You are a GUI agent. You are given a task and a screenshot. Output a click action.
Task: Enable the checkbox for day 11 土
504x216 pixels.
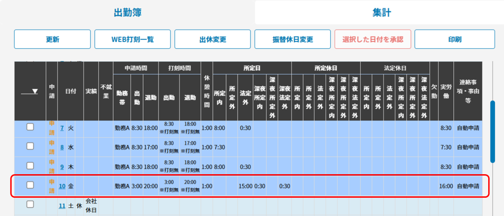30,204
